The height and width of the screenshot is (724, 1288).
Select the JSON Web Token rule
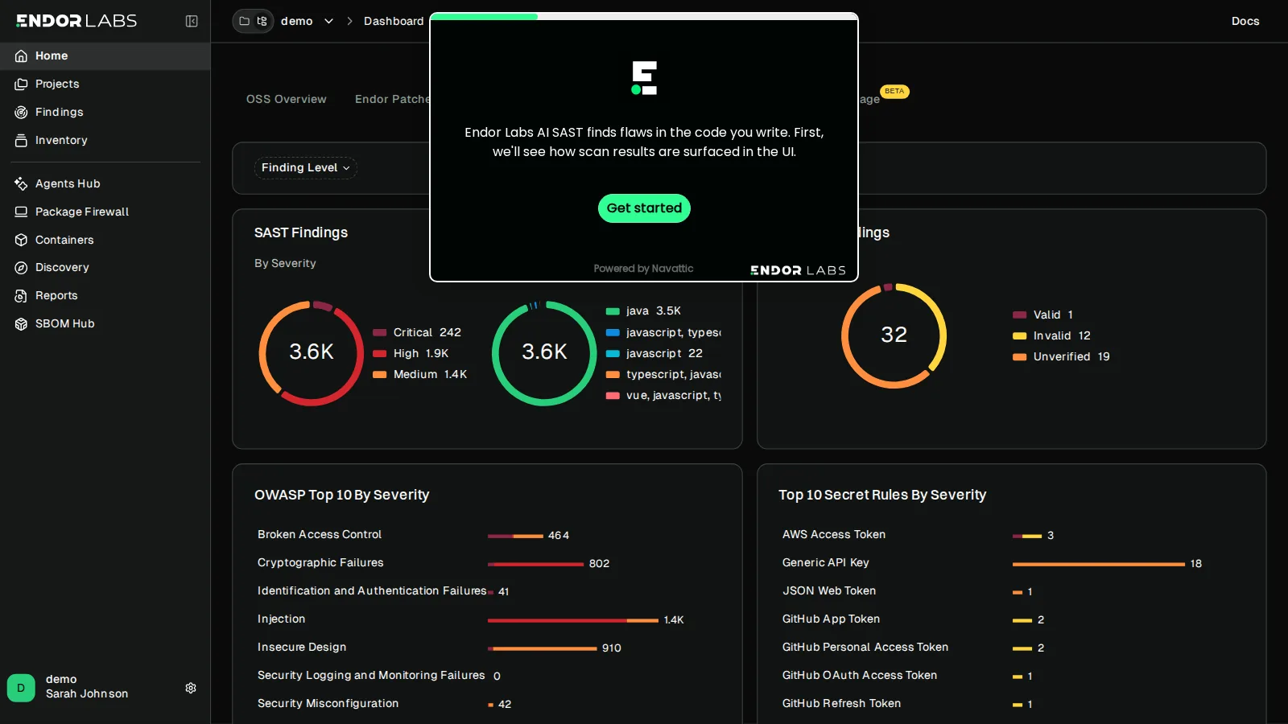829,591
